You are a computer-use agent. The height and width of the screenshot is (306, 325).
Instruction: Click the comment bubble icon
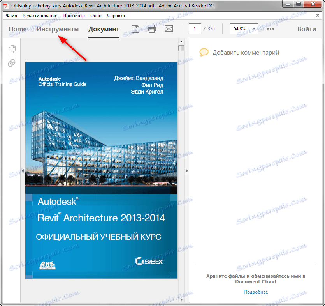coord(204,52)
